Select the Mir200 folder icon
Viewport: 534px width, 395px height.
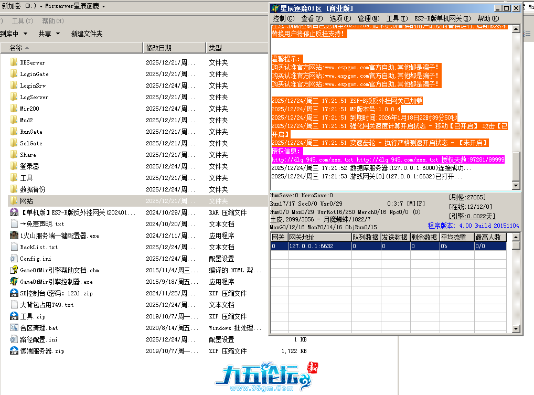tap(14, 109)
